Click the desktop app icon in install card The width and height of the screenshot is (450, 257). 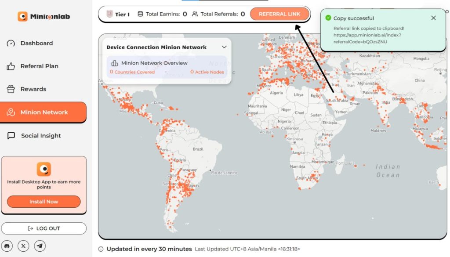click(44, 169)
